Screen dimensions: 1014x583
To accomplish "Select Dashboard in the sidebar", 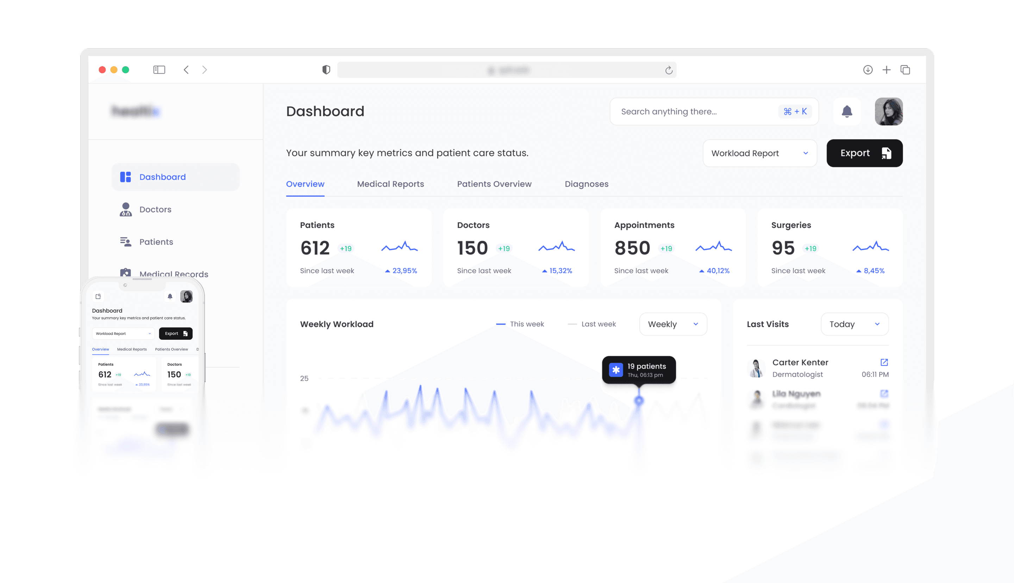I will point(175,177).
